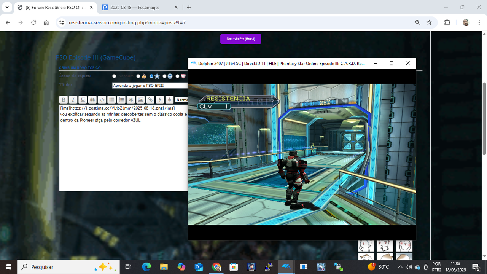Open the zoom magnifier in address bar
This screenshot has width=487, height=274.
pyautogui.click(x=418, y=22)
